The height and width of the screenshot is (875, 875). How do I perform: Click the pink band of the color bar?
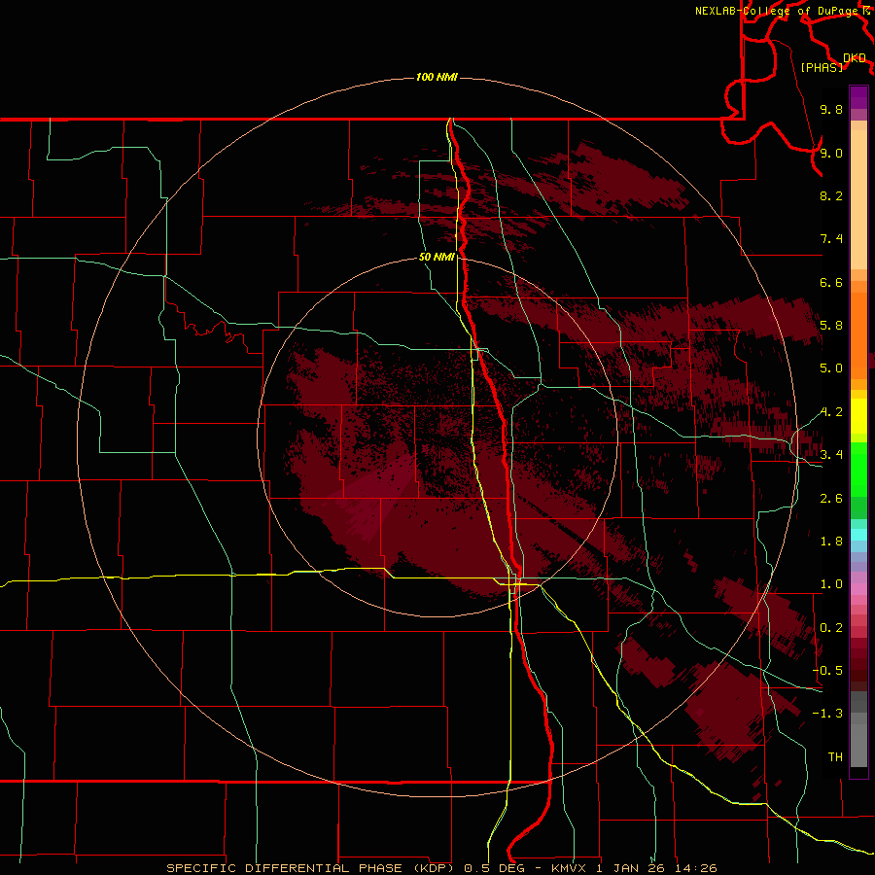[858, 589]
